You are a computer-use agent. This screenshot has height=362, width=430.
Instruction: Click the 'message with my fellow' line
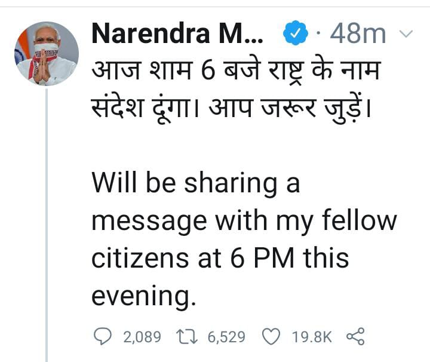tap(244, 222)
